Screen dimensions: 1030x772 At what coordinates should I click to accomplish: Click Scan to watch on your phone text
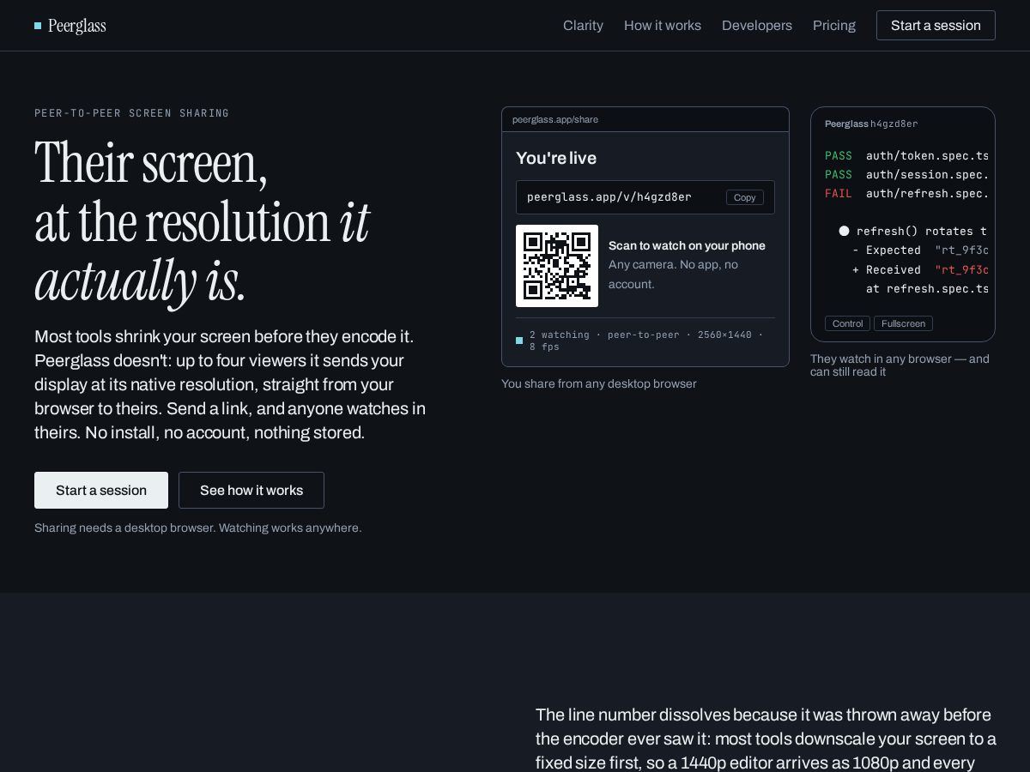pyautogui.click(x=687, y=245)
